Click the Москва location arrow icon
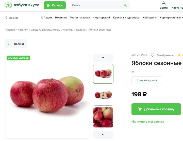The height and width of the screenshot is (141, 183). pyautogui.click(x=6, y=18)
